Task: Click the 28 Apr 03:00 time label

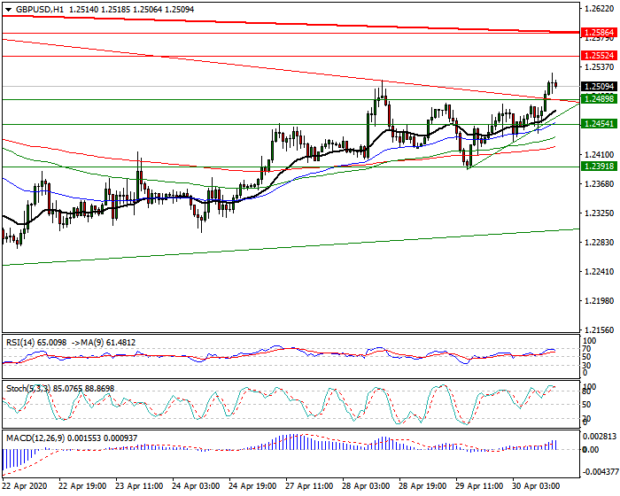Action: [x=366, y=485]
